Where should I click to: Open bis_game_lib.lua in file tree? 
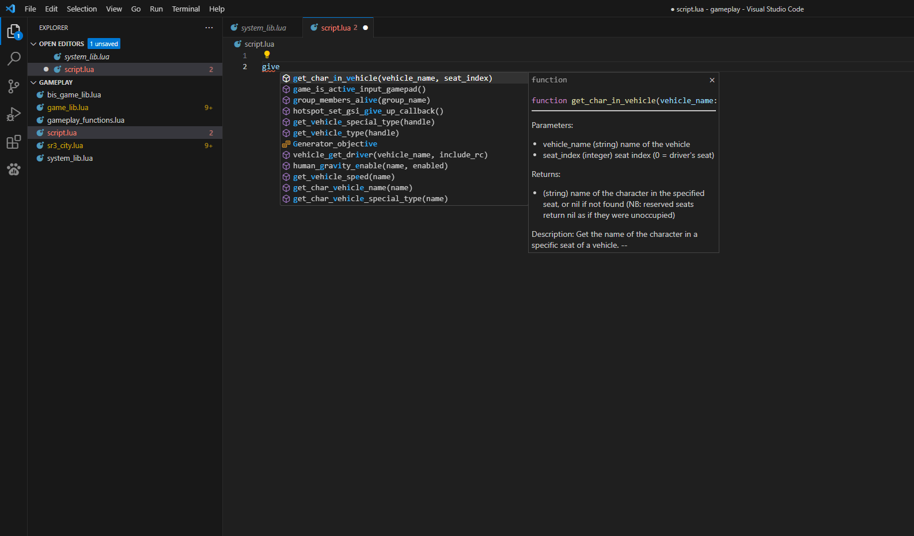click(x=125, y=95)
